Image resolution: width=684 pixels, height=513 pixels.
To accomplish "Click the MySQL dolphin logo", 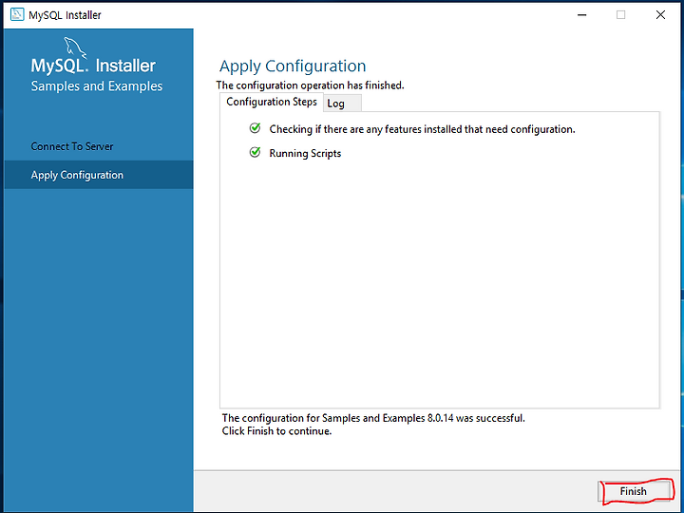I will pyautogui.click(x=75, y=47).
